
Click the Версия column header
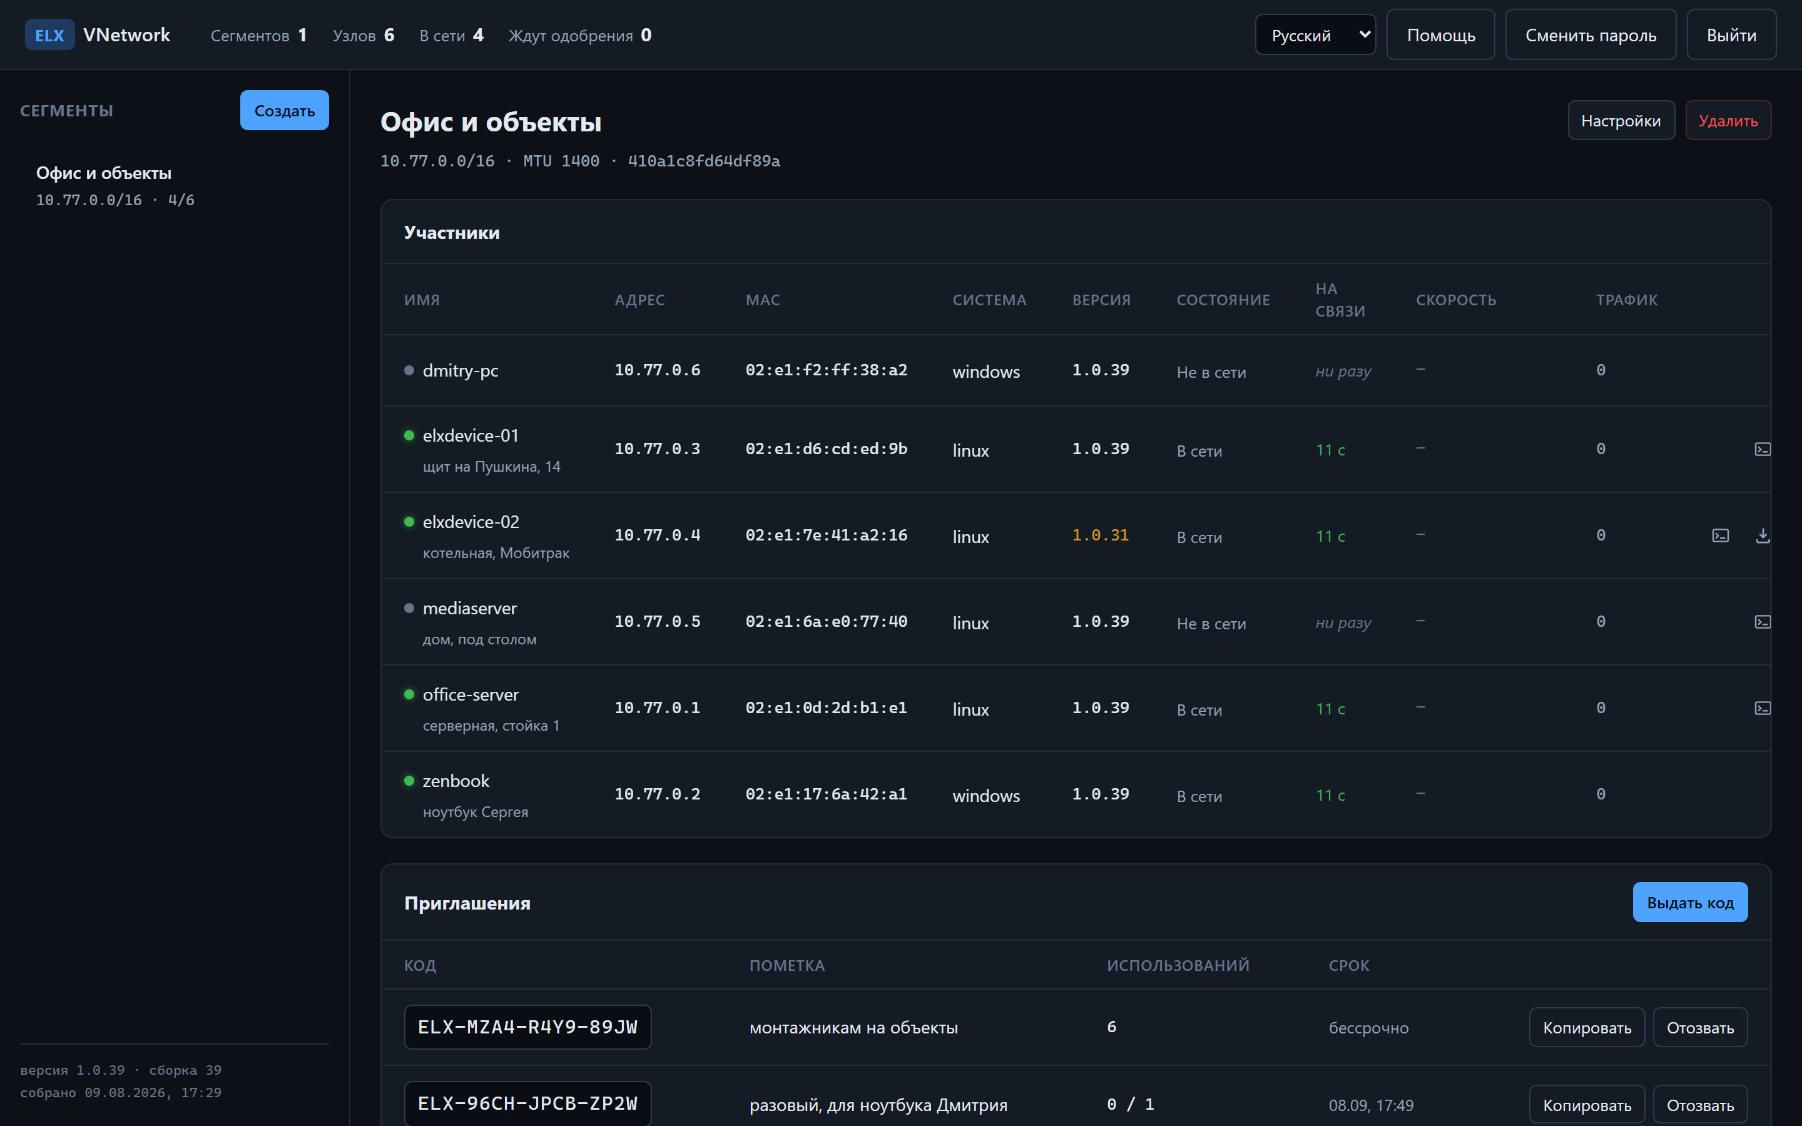[1101, 300]
